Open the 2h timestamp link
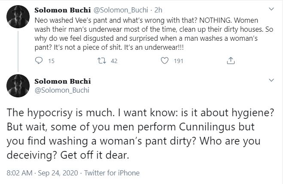Screen dimensions: 283x184 pos(158,10)
